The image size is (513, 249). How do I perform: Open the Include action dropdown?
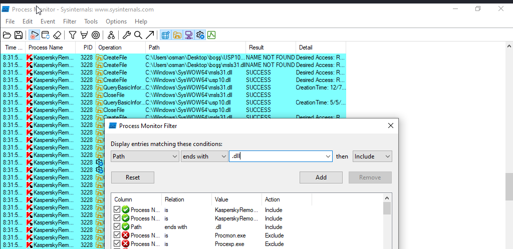pos(372,156)
